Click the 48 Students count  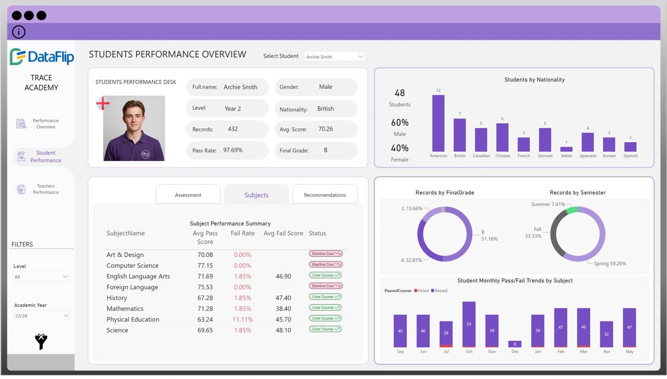400,93
